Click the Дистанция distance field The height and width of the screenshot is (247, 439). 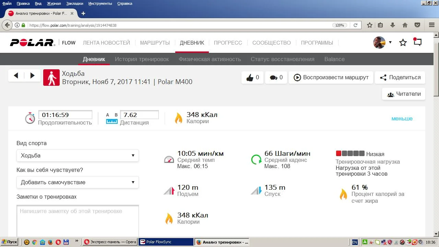coord(139,115)
